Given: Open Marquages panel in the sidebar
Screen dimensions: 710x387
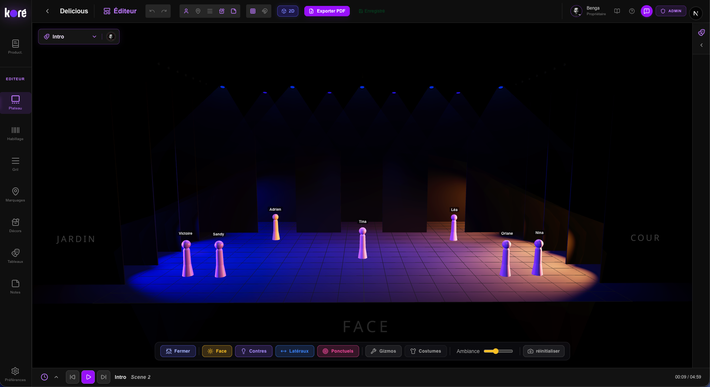Looking at the screenshot, I should (15, 194).
